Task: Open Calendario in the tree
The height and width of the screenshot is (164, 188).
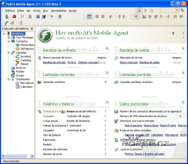Action: coord(27,87)
